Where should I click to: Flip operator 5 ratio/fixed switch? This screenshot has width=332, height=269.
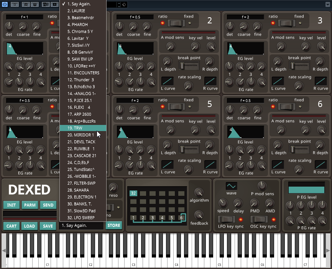click(176, 107)
